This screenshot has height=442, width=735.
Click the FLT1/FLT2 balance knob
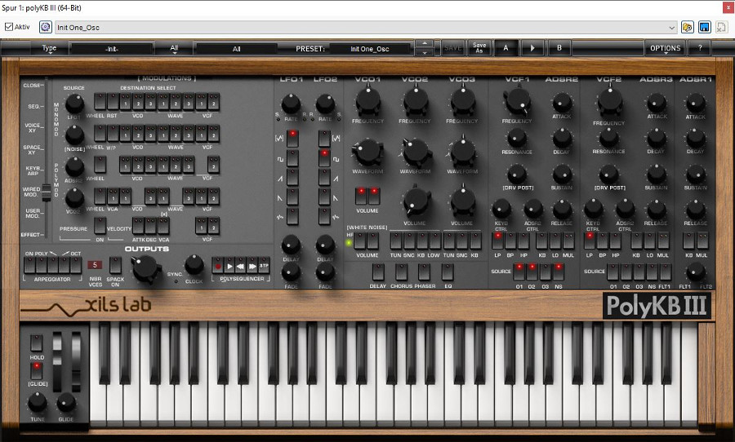click(x=696, y=272)
